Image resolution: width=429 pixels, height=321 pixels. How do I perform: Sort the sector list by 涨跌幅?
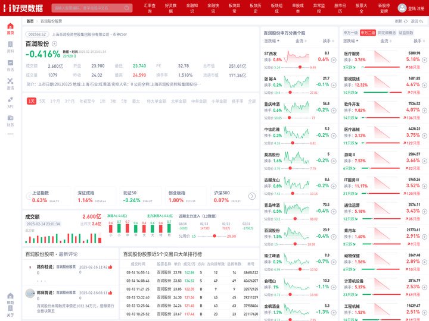click(x=351, y=41)
